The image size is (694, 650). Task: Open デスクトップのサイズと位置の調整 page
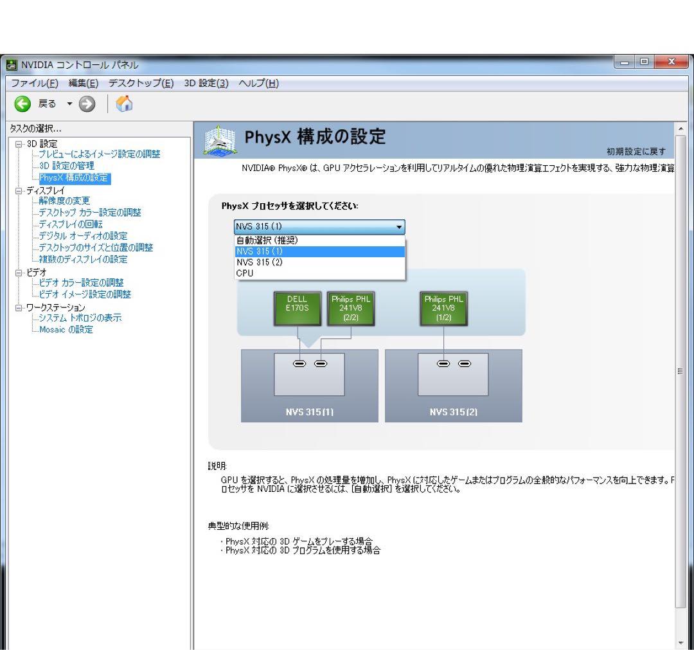(96, 248)
